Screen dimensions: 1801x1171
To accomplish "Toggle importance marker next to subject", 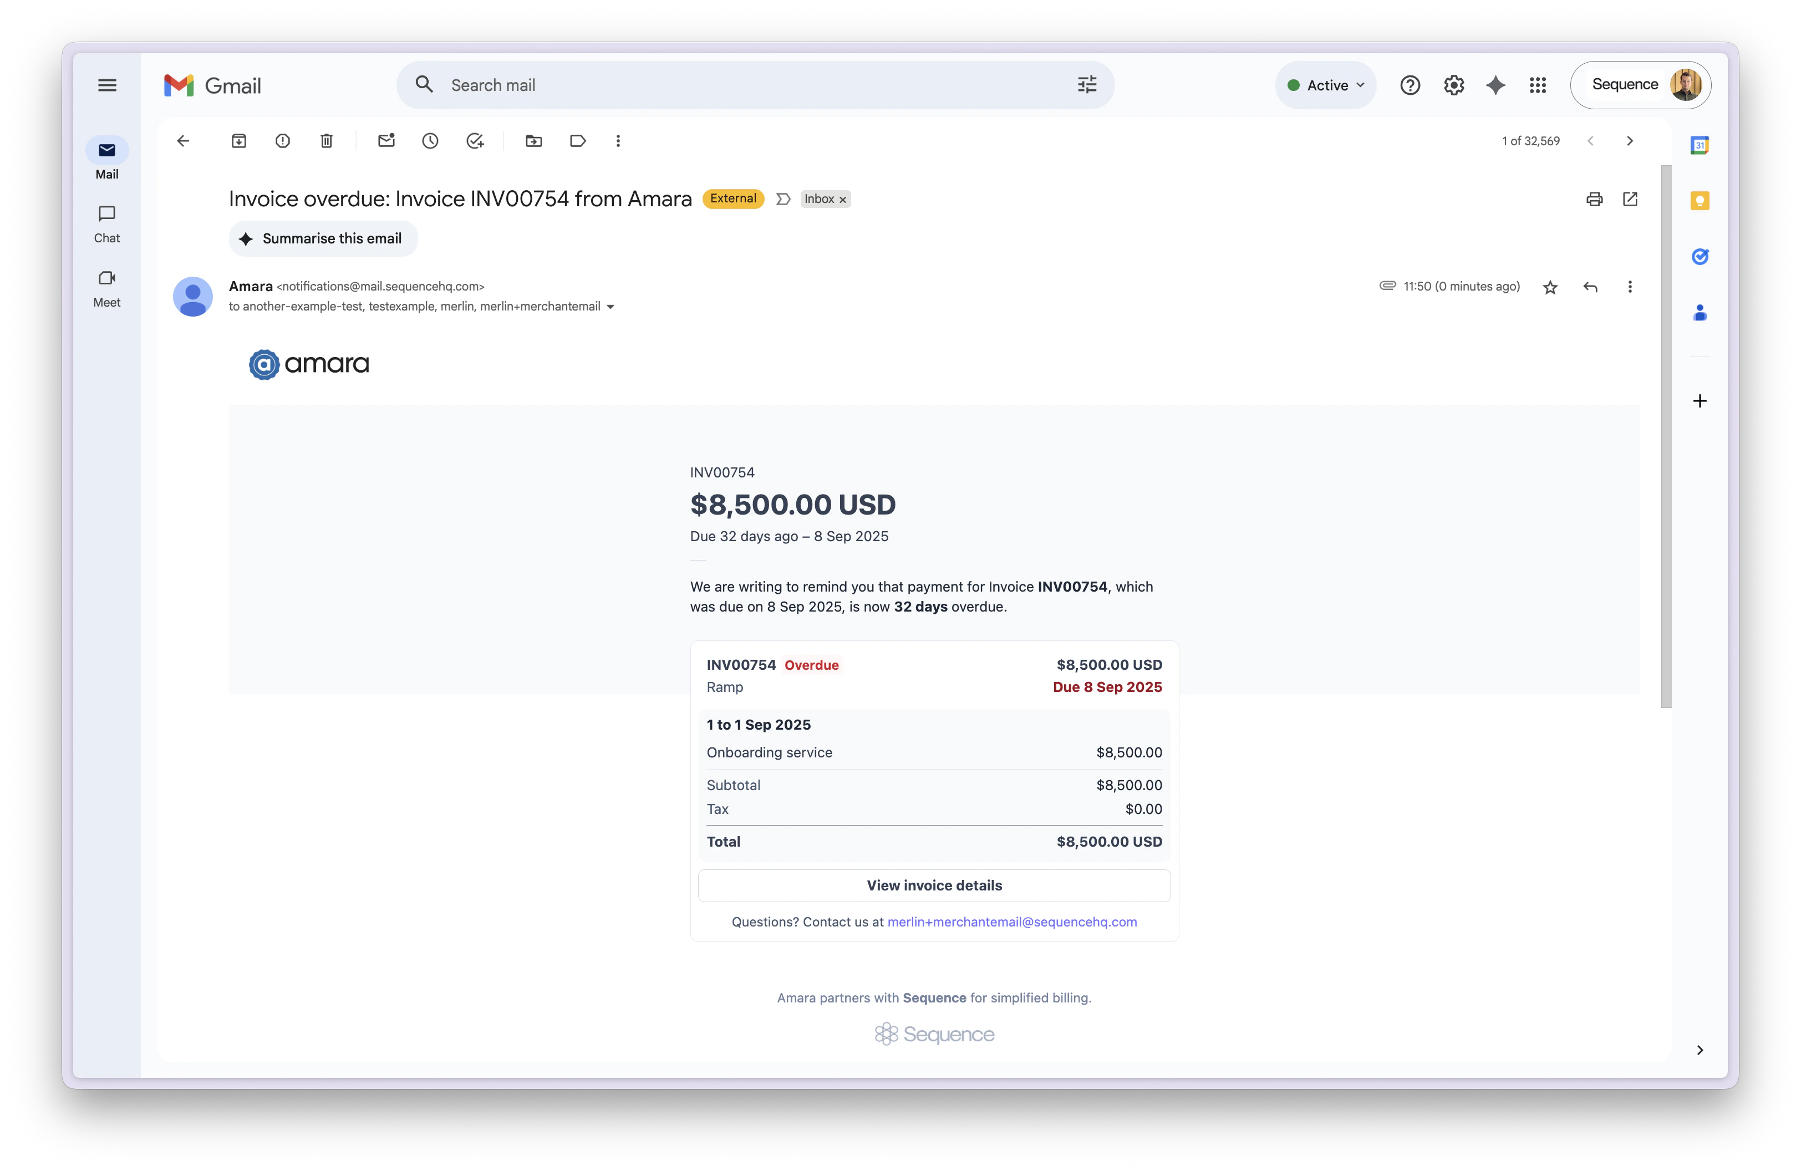I will click(783, 199).
